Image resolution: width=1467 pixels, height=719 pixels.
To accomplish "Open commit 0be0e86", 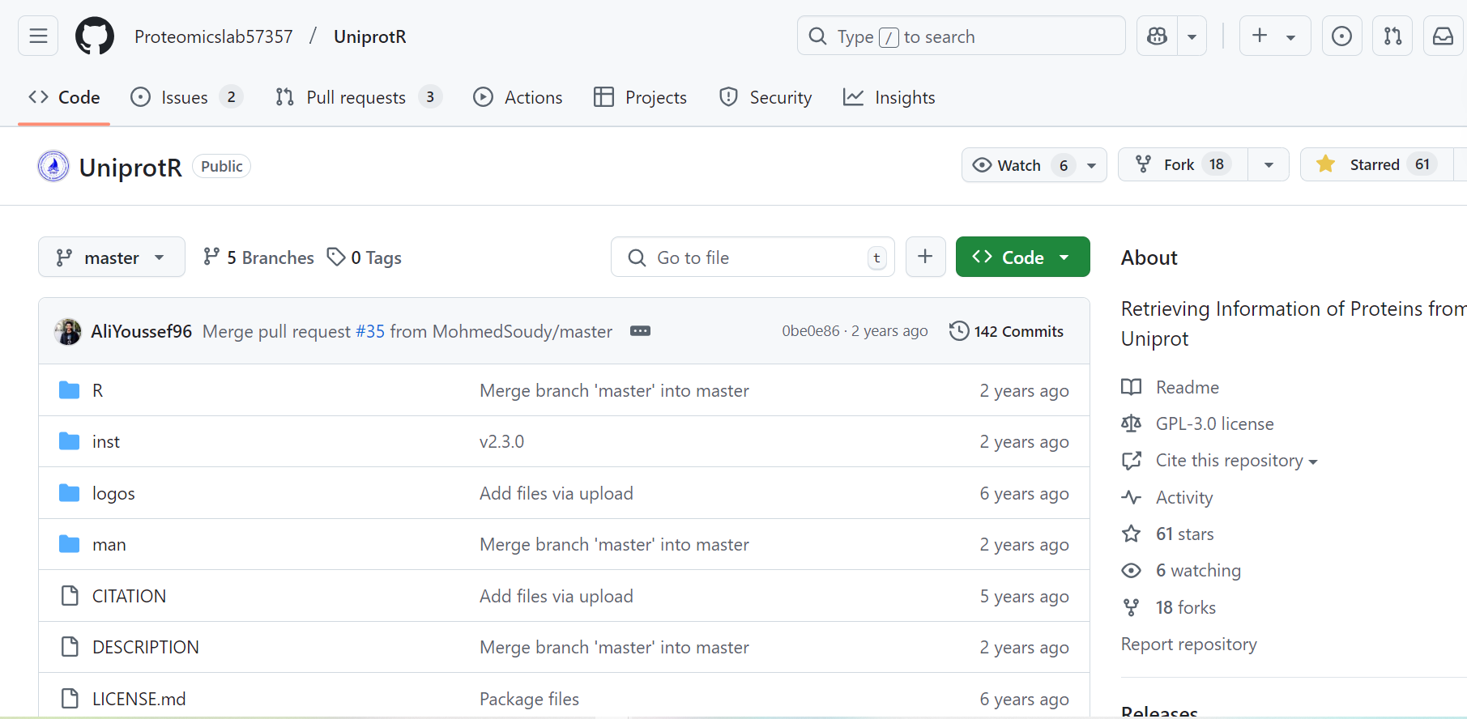I will [810, 331].
